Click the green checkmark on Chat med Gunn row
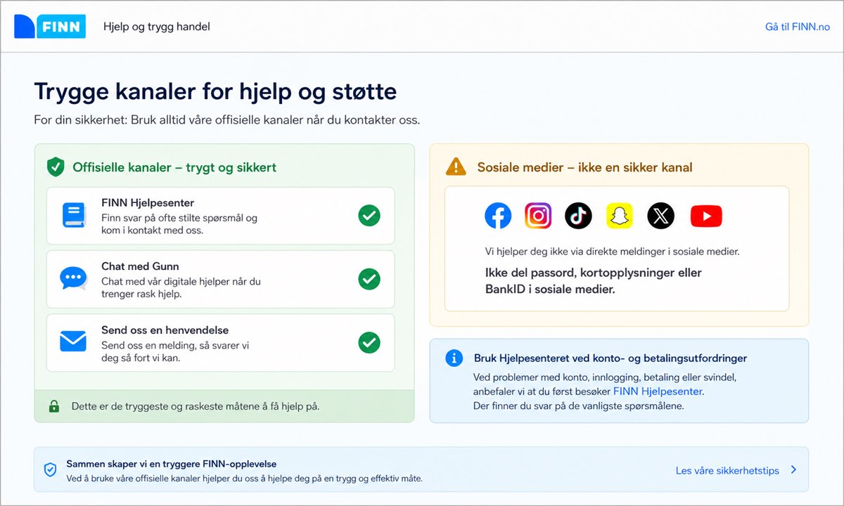Screen dimensions: 844x506 tap(369, 279)
